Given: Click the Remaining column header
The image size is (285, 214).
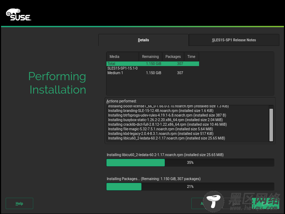Looking at the screenshot, I should point(151,57).
